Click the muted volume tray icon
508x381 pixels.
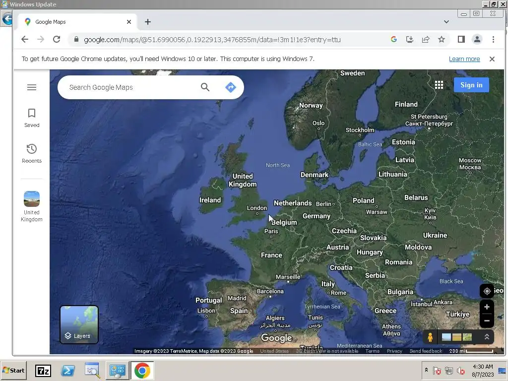click(x=460, y=371)
